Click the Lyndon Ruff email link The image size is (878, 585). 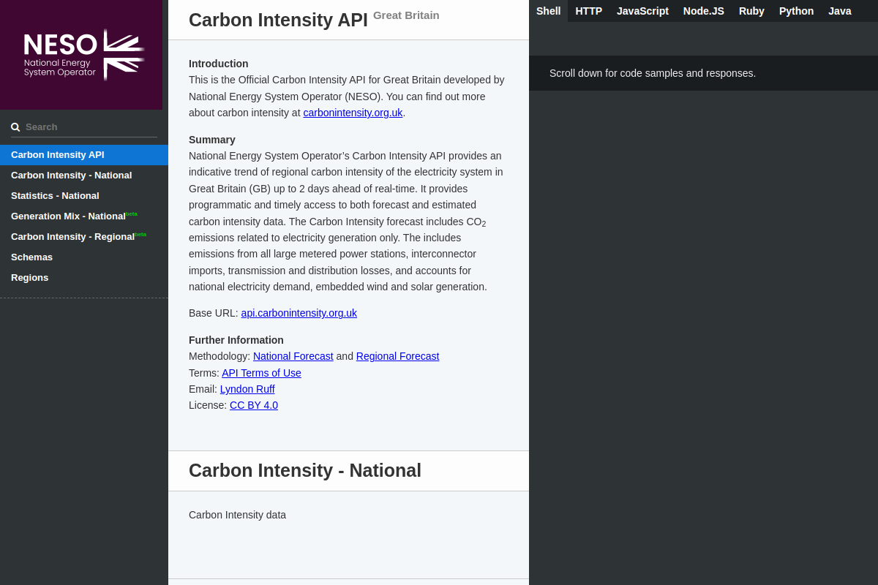(247, 389)
